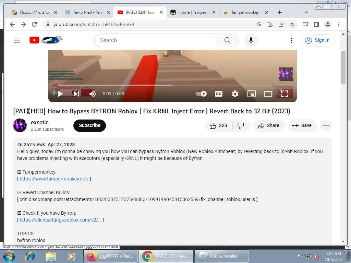Open the media controls icon in Chrome

305,24
